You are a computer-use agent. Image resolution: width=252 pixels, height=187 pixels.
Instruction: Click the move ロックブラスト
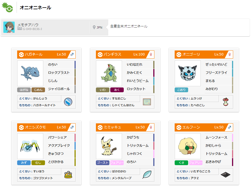(x=59, y=73)
